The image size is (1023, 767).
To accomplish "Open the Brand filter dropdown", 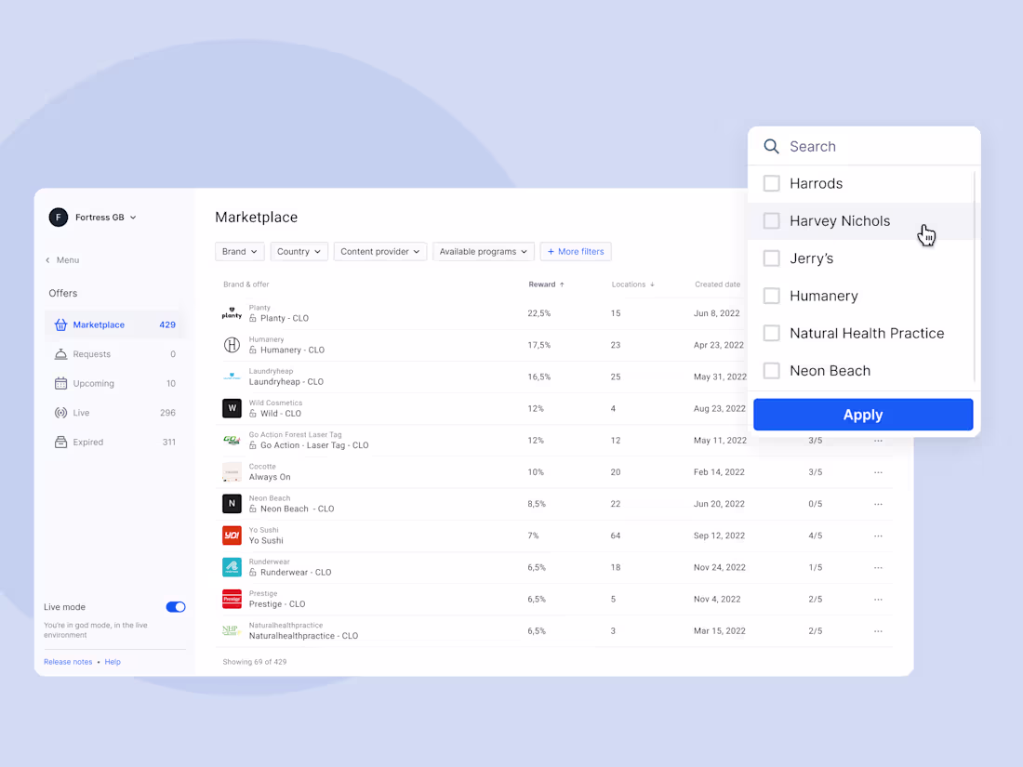I will (239, 251).
